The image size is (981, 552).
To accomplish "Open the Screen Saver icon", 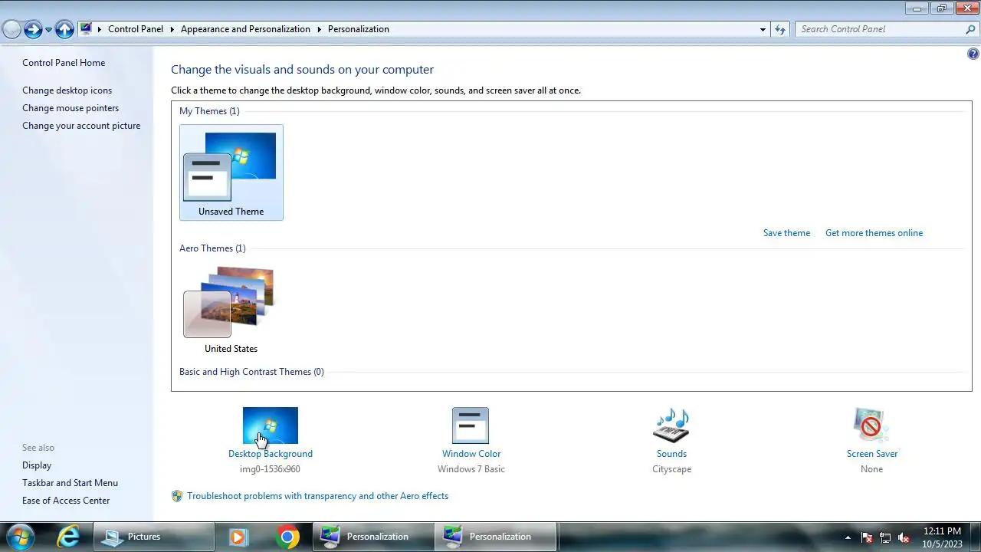I will click(871, 426).
